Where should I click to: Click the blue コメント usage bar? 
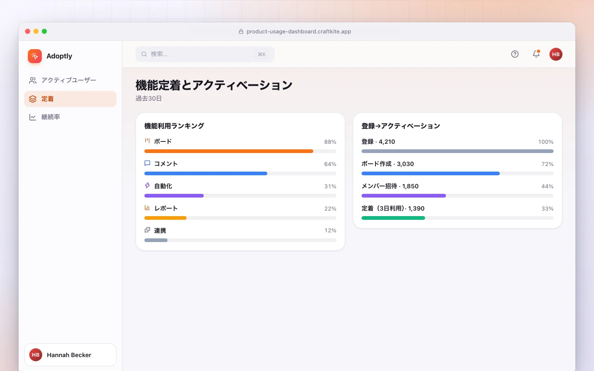tap(206, 173)
